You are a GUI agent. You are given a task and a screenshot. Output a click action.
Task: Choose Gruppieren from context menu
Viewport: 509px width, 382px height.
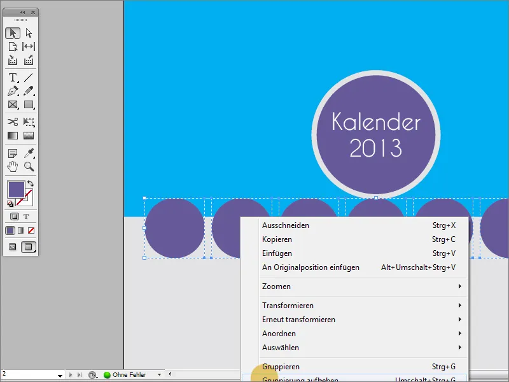[x=356, y=367]
